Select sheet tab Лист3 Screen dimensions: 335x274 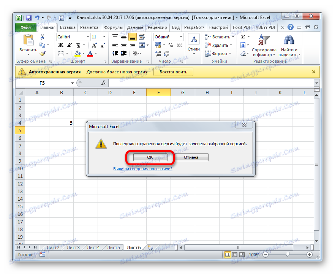coord(73,247)
